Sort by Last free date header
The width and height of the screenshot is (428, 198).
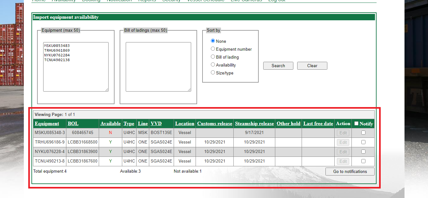click(x=318, y=124)
